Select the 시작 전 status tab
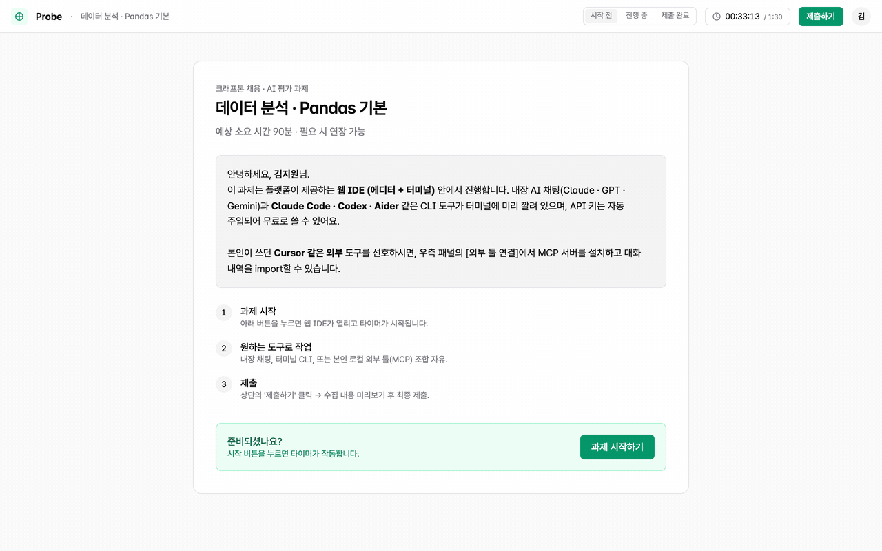 [602, 16]
